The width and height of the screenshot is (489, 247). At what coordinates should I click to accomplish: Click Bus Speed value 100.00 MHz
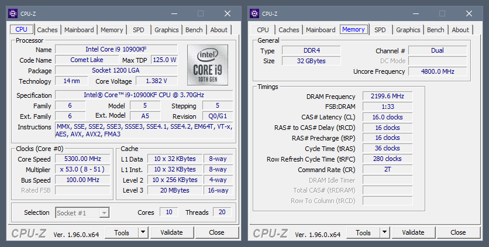82,180
